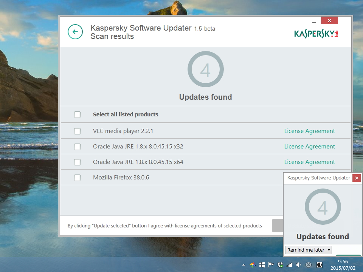Check the VLC media player 2.2.1 checkbox
This screenshot has height=272, width=363.
tap(78, 131)
